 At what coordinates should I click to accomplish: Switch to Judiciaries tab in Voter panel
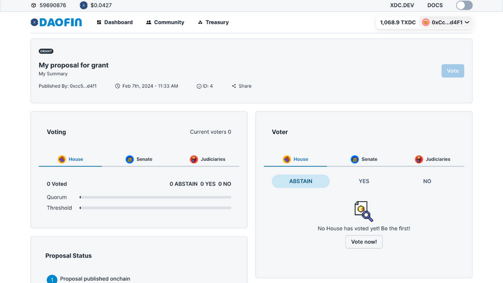(x=432, y=159)
